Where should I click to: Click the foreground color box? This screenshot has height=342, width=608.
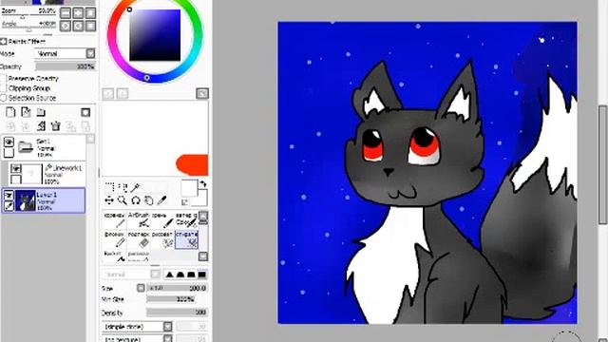click(x=189, y=188)
